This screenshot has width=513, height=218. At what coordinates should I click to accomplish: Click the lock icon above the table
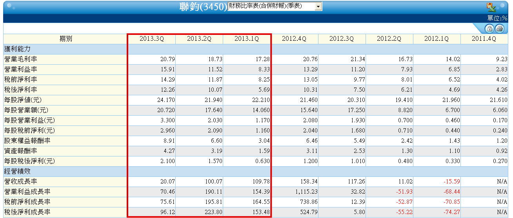(489, 28)
